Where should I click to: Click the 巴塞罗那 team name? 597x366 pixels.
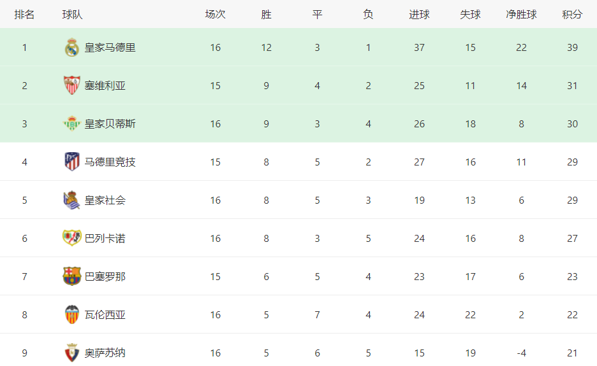105,276
